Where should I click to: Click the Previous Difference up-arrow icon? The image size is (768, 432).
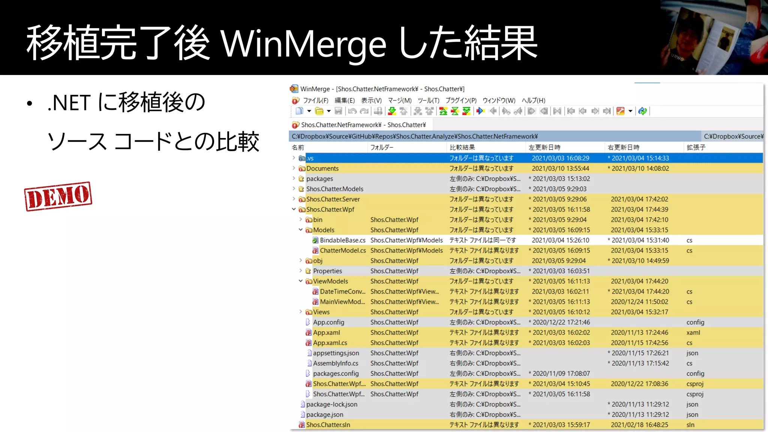[403, 111]
